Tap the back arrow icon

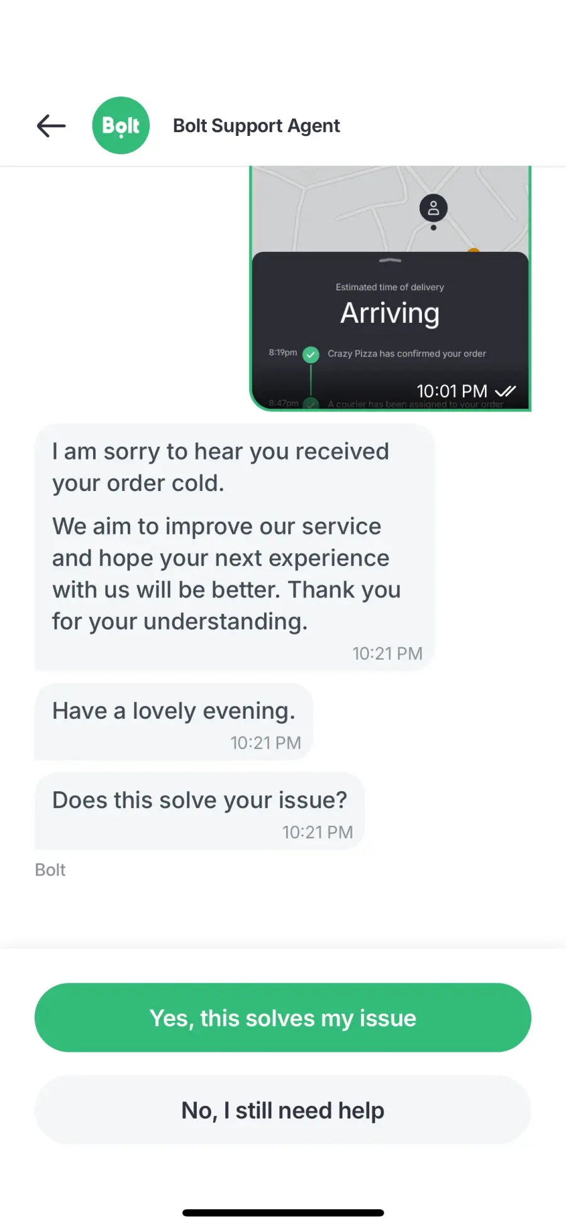click(52, 126)
